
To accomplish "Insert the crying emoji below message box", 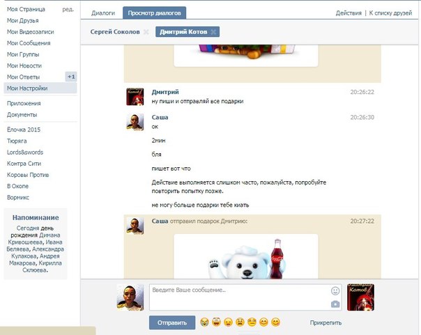I will 205,322.
